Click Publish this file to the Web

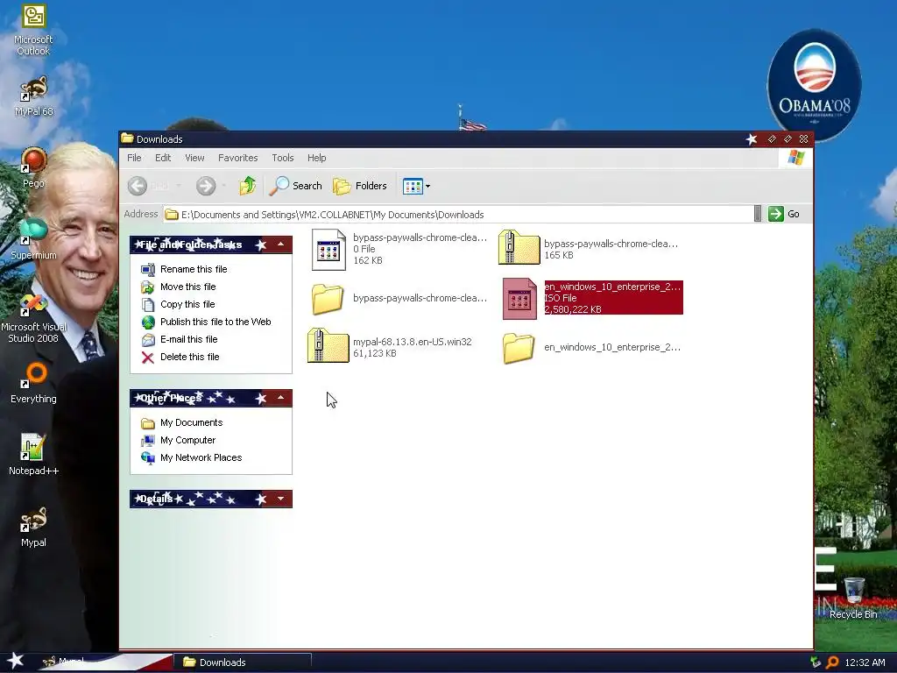[x=215, y=322]
